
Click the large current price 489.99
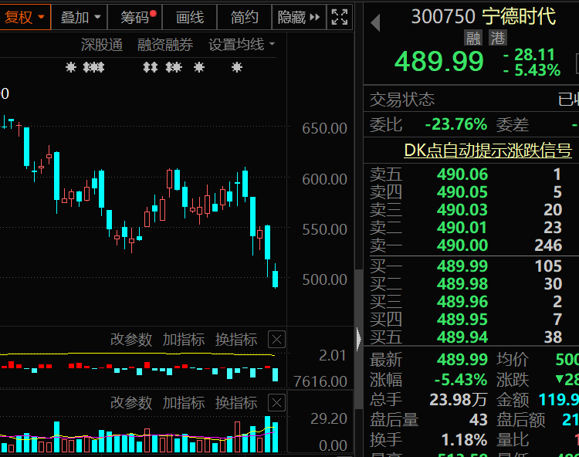point(439,61)
